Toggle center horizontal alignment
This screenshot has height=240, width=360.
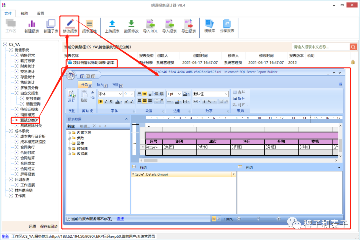point(144,101)
